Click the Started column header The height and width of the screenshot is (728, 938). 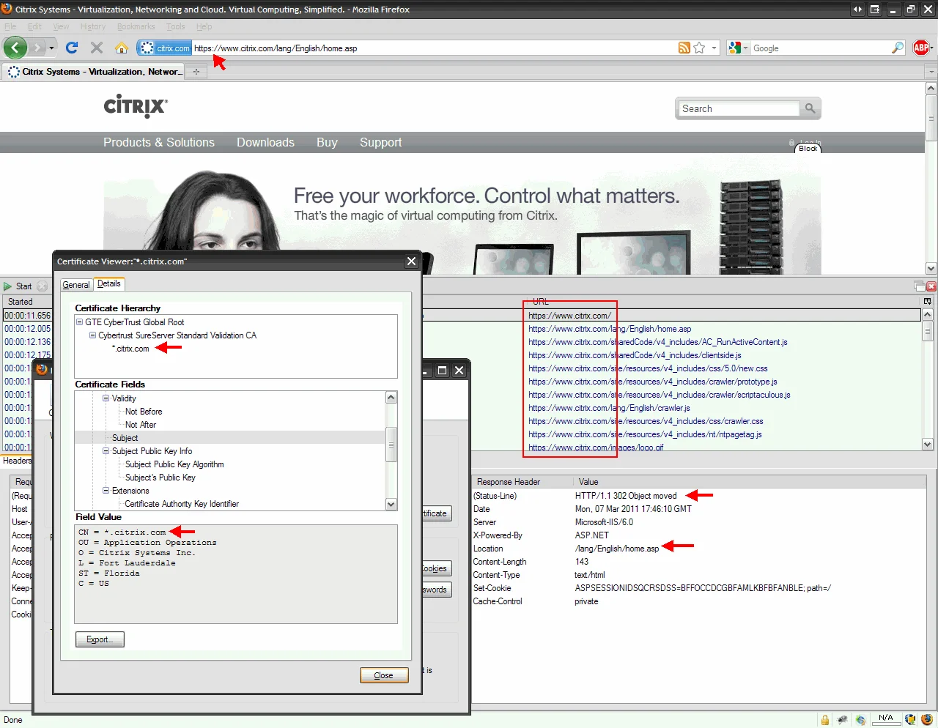pos(26,302)
